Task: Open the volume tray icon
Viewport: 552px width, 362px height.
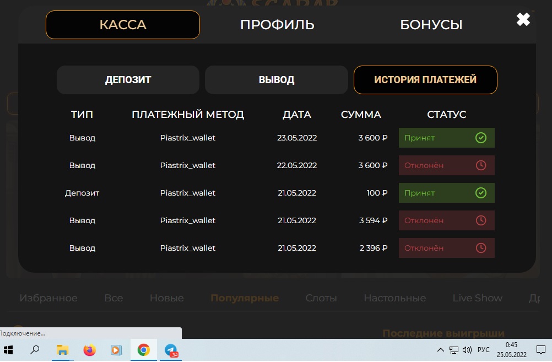Action: coord(467,350)
